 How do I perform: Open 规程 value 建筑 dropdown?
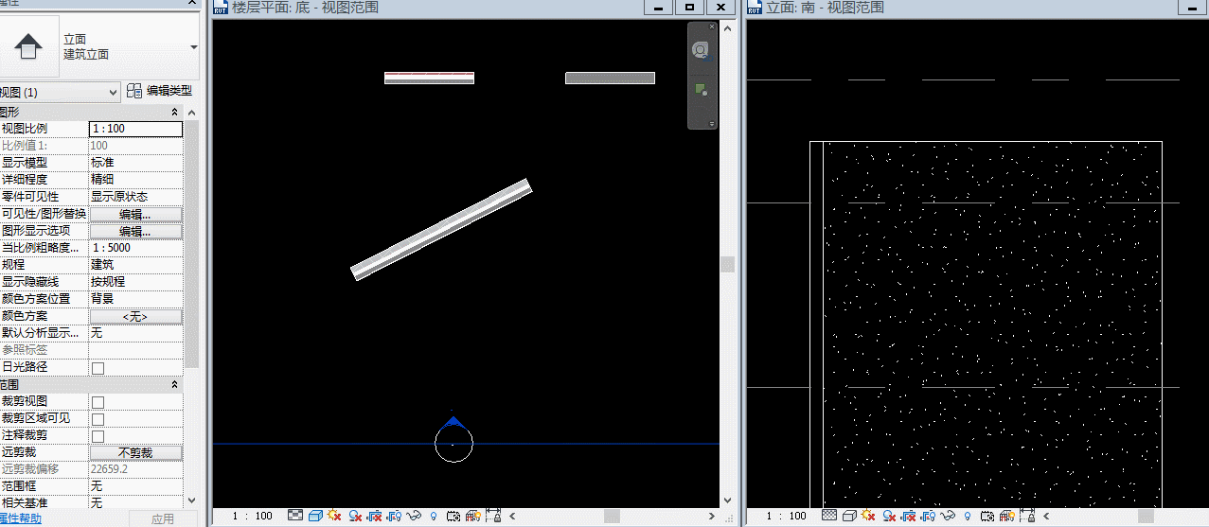point(135,265)
